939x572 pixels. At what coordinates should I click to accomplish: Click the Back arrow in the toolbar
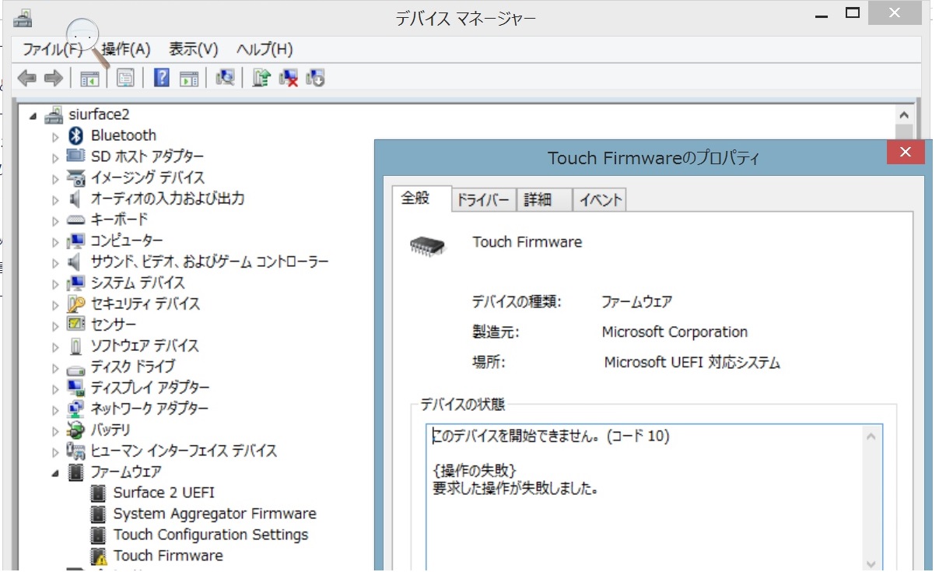tap(27, 78)
